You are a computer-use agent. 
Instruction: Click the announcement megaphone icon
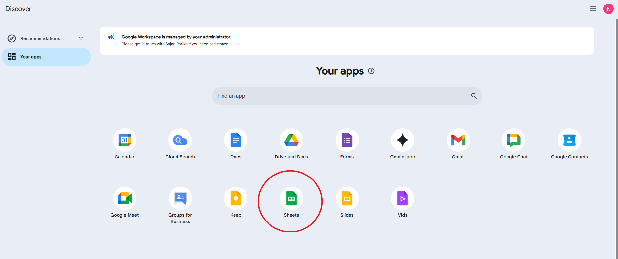(111, 37)
